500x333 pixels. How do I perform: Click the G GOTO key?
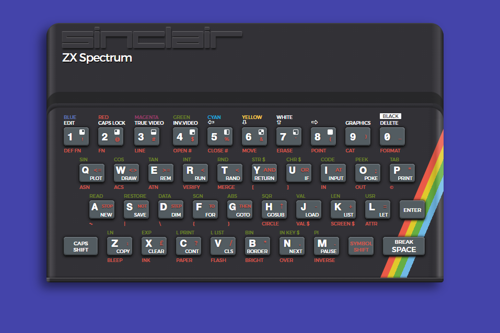click(x=239, y=210)
